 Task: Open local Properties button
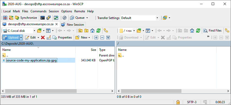62,37
